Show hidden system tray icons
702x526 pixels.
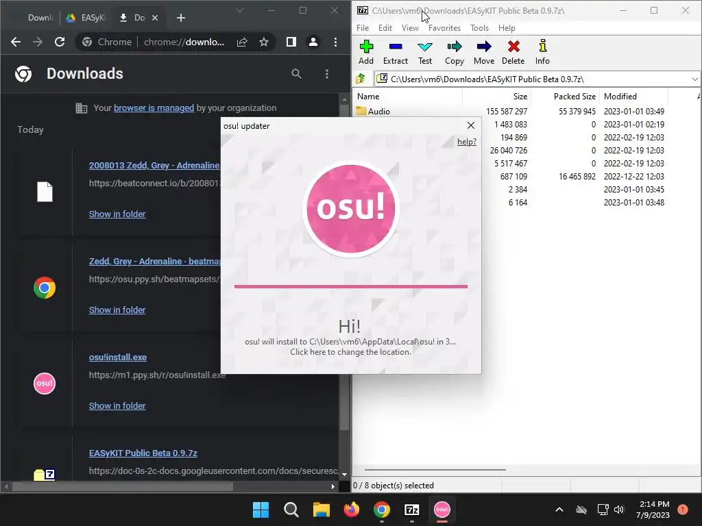point(559,510)
